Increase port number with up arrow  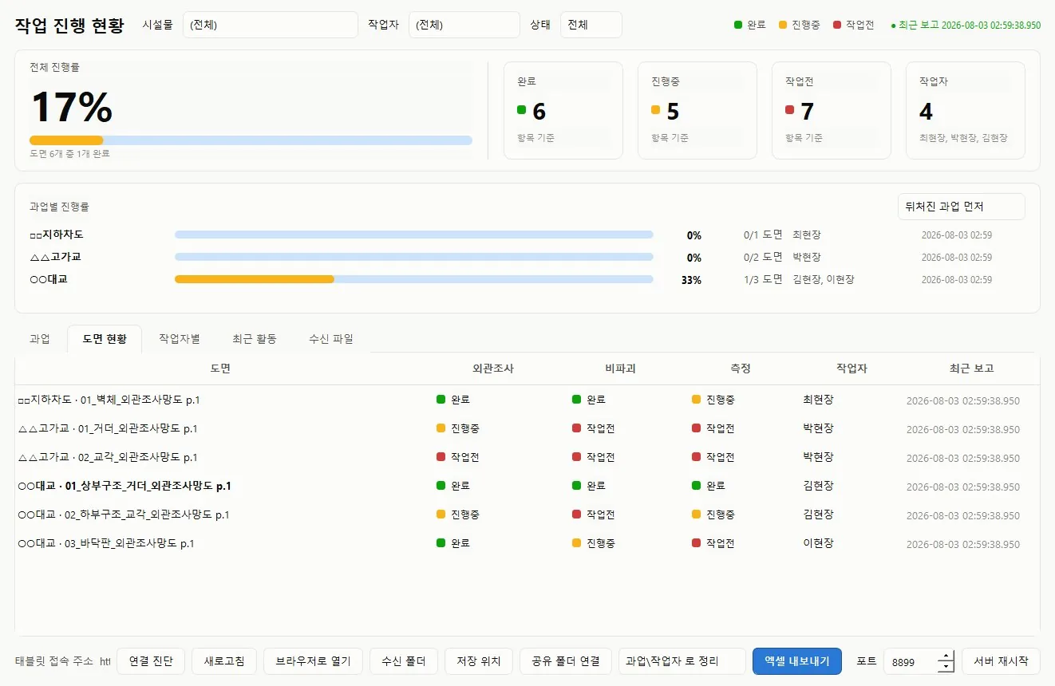(x=946, y=656)
